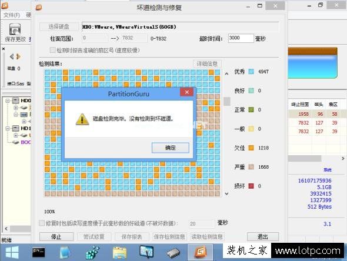Select HD1 disk in main window tree
Screen dimensions: 347x261
pyautogui.click(x=26, y=128)
